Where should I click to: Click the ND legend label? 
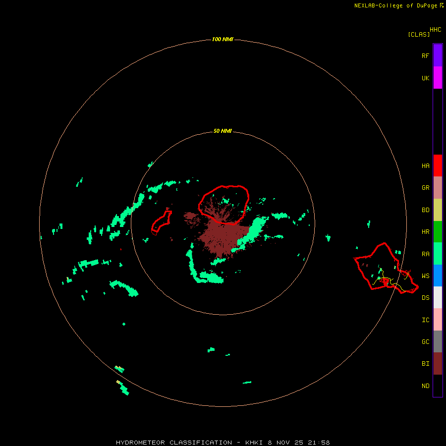(426, 386)
